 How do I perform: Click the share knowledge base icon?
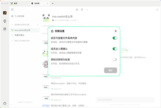click(x=82, y=9)
